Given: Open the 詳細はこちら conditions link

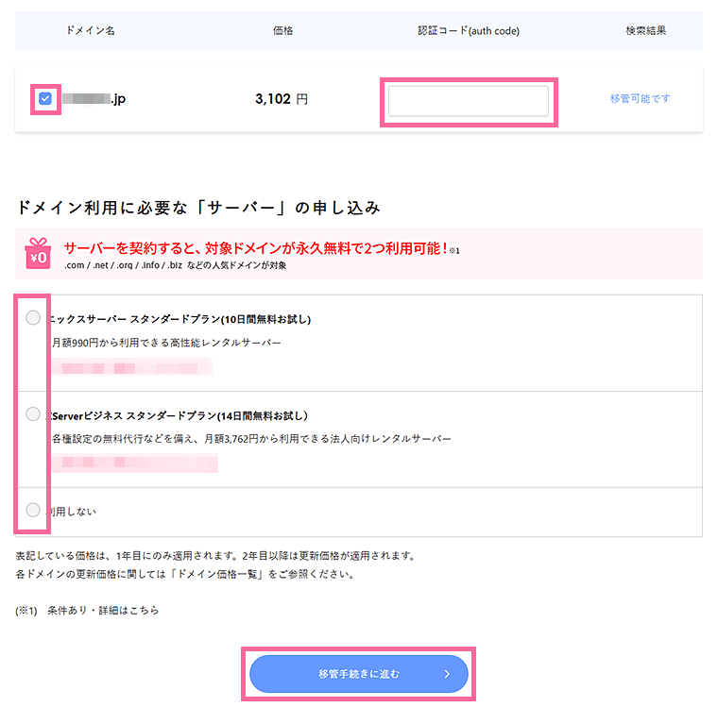Looking at the screenshot, I should tap(128, 610).
